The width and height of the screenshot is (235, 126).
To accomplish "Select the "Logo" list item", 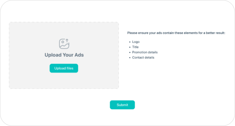I will (x=136, y=42).
